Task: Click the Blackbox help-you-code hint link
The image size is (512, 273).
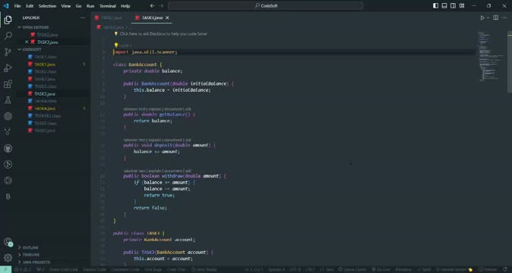Action: pos(163,33)
